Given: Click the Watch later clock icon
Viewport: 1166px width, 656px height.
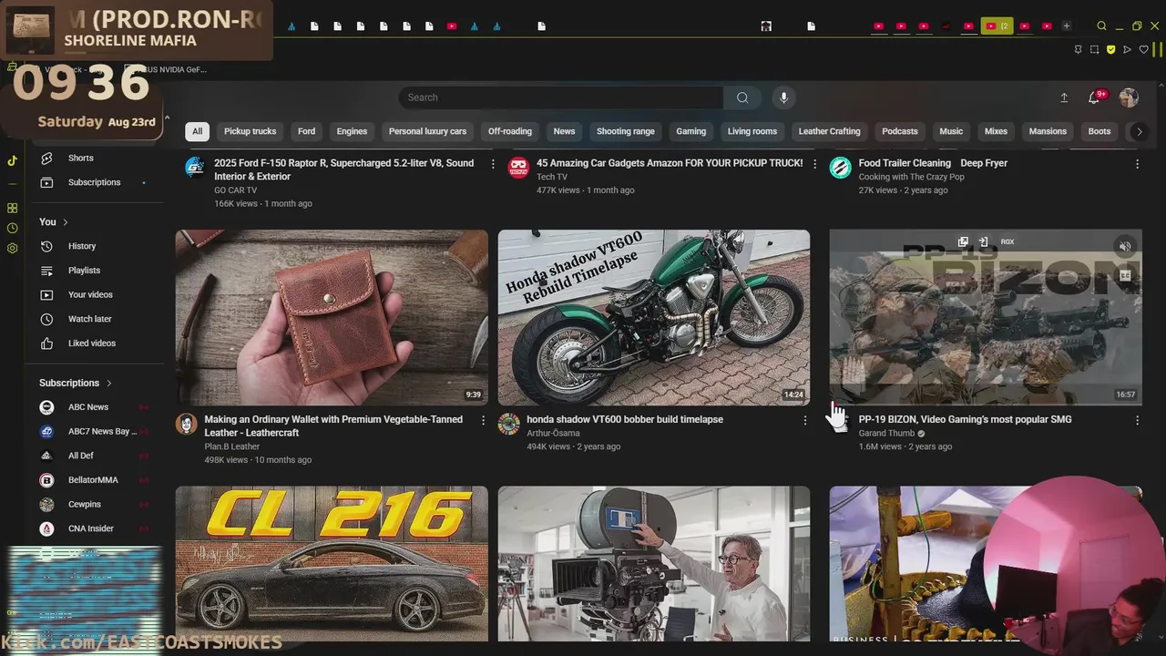Looking at the screenshot, I should (x=47, y=319).
